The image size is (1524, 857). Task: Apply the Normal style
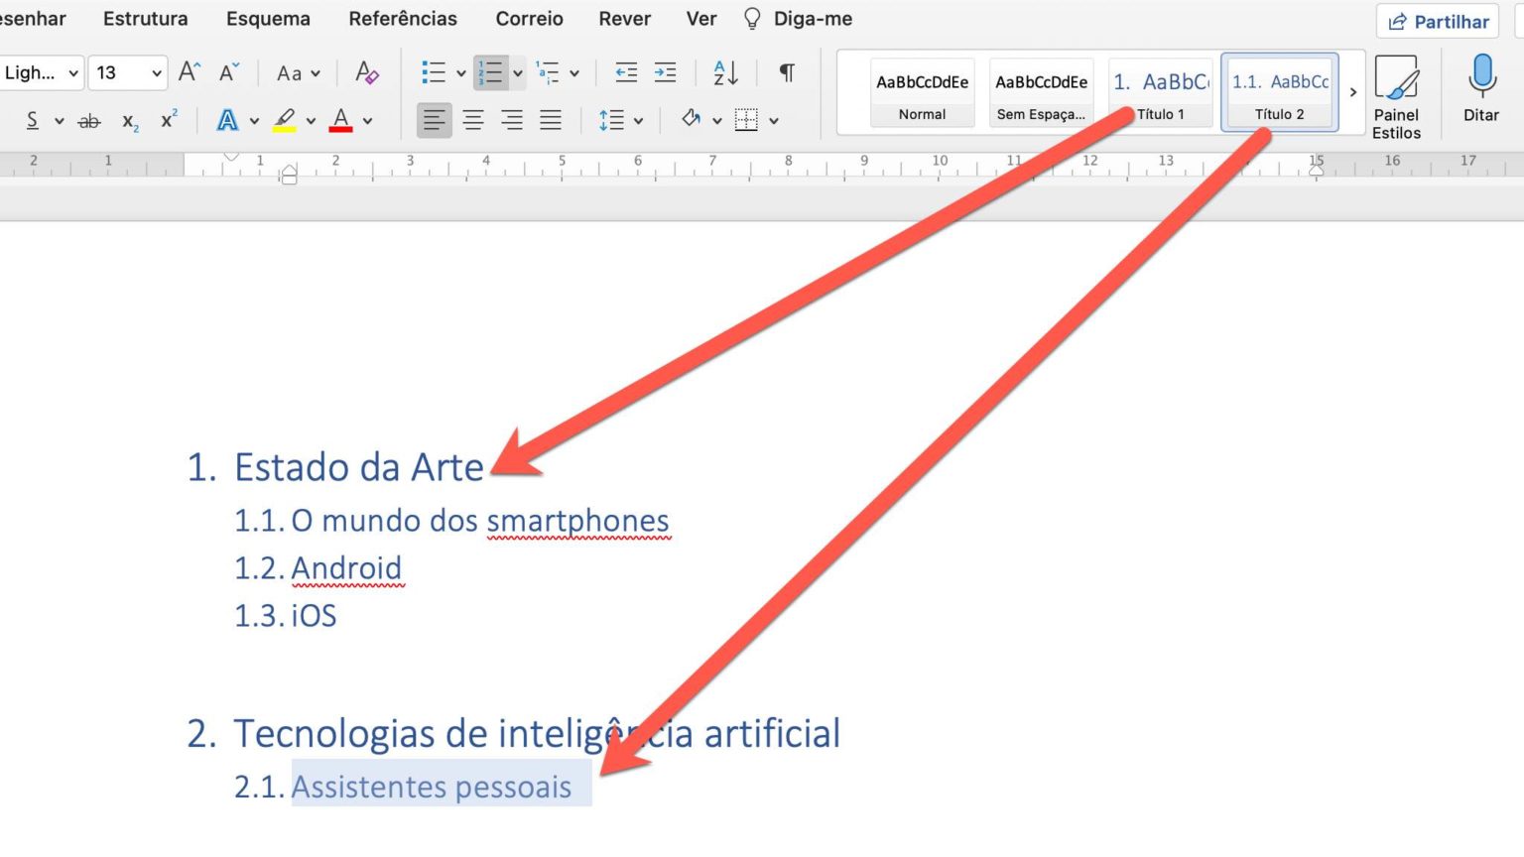[x=922, y=93]
